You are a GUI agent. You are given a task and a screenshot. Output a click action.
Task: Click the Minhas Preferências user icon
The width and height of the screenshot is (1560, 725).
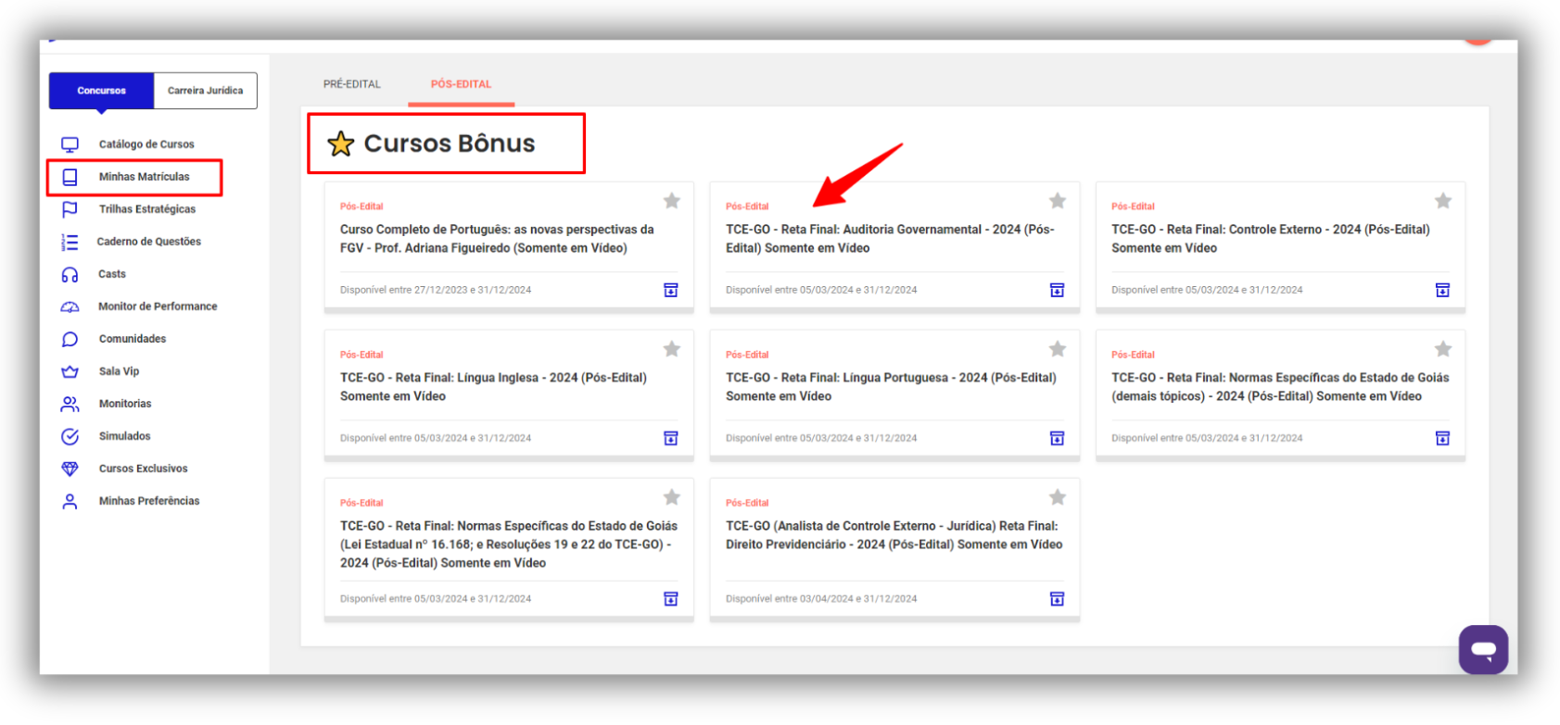70,501
